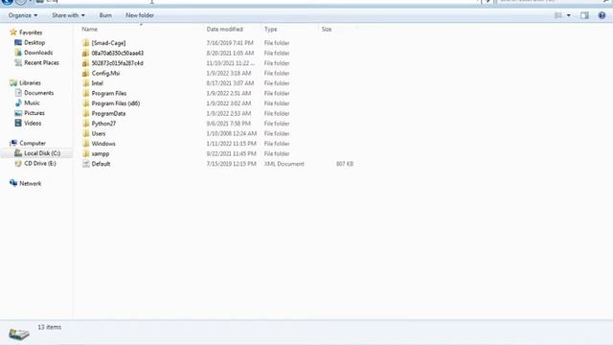Screen dimensions: 613x345
Task: Click the Music note icon
Action: point(18,103)
